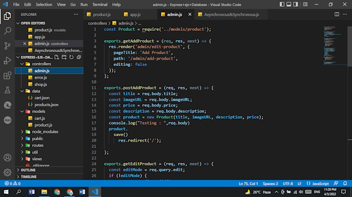Open notifications bell in status bar

tap(345, 184)
